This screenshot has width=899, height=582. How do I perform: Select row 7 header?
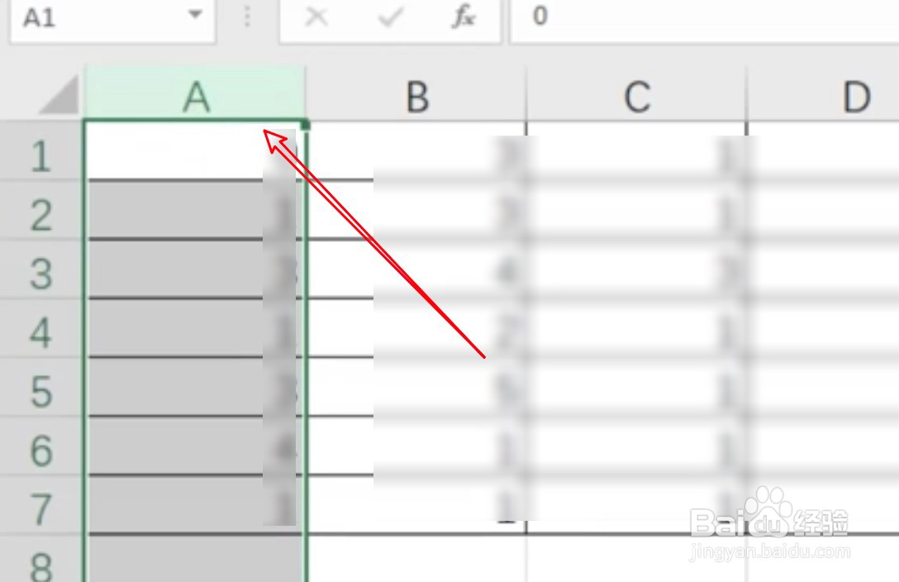(41, 504)
